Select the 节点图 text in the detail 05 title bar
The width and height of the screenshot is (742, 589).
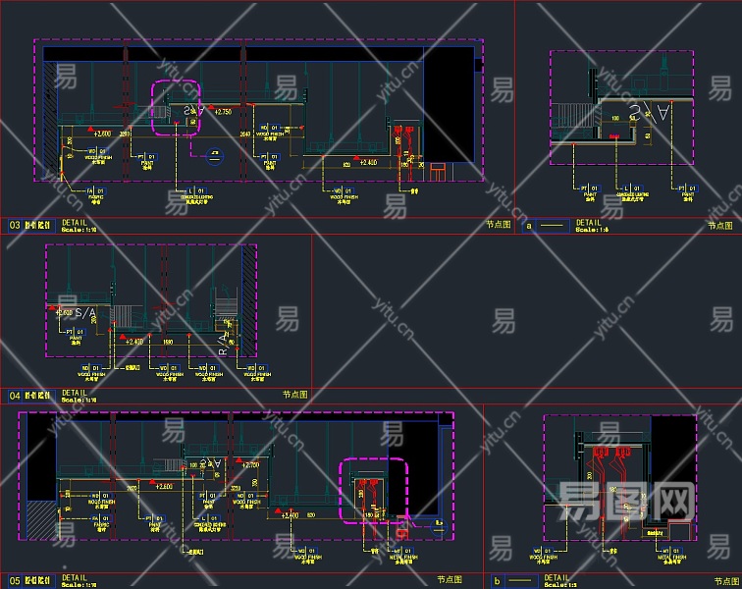click(x=450, y=579)
